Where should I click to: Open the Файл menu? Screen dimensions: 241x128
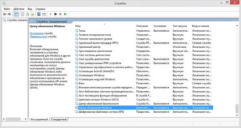[x=7, y=9]
